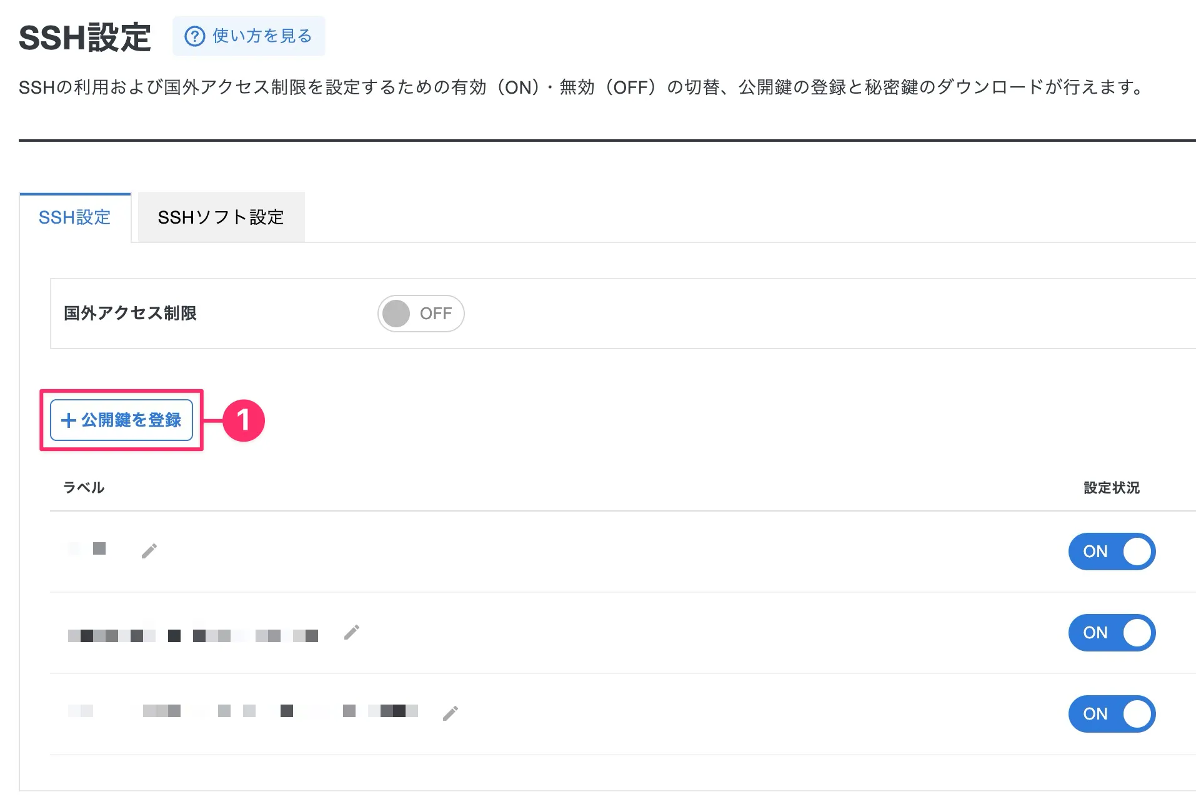Click the edit pencil in the second key row
1196x807 pixels.
pos(352,632)
